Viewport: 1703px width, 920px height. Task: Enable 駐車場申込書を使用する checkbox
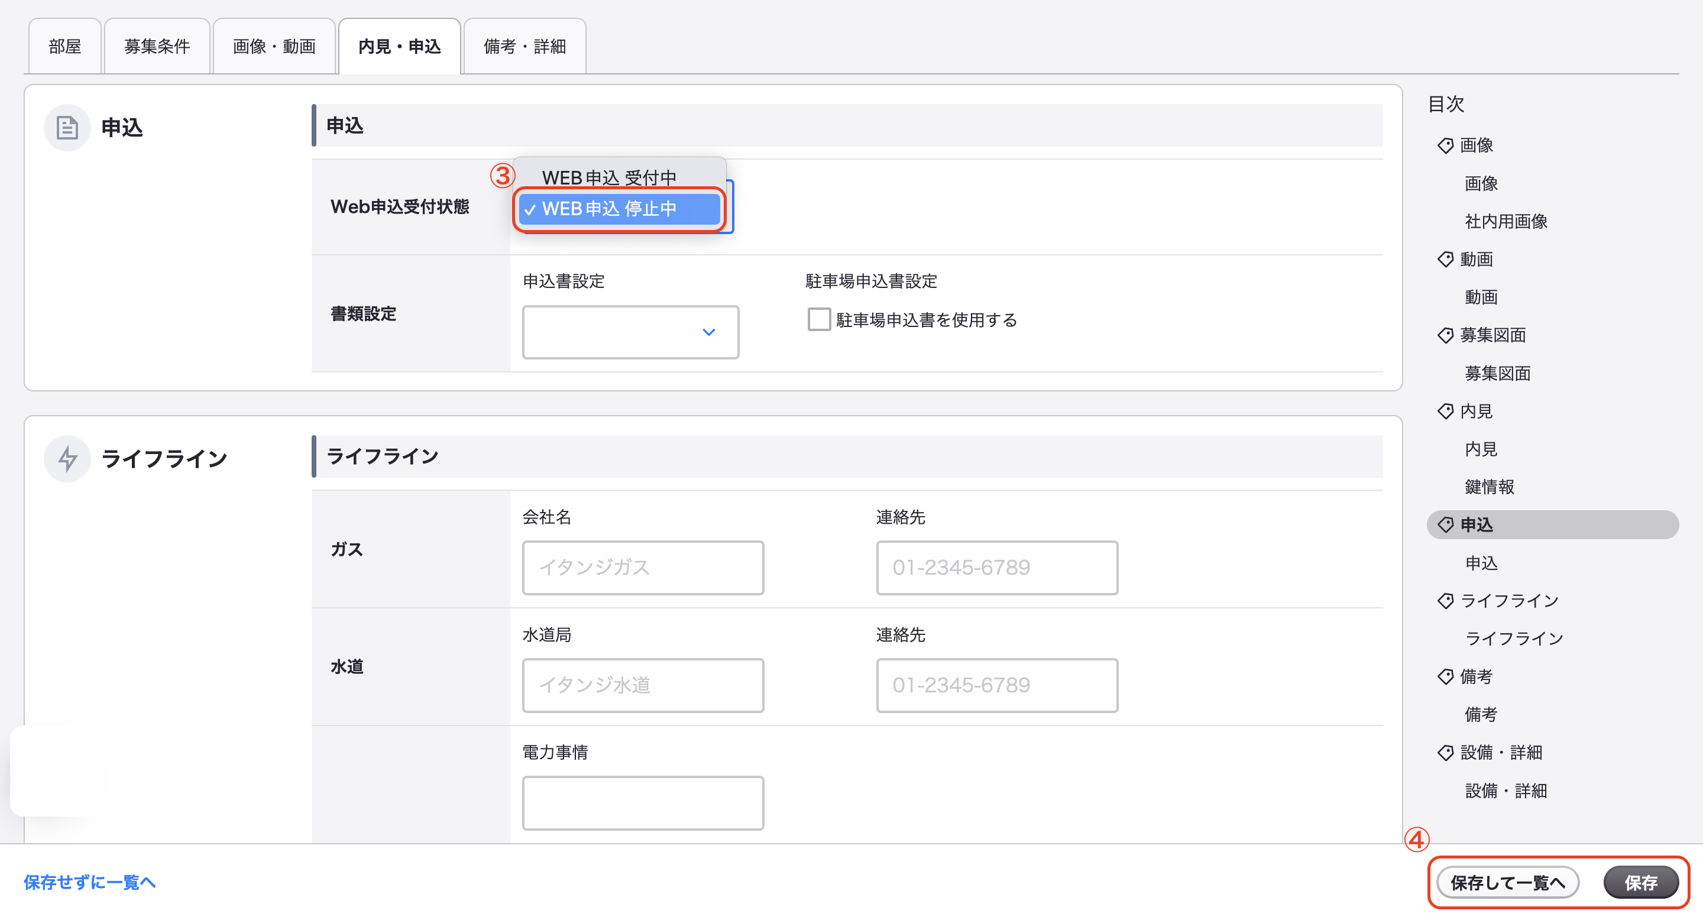[x=819, y=319]
